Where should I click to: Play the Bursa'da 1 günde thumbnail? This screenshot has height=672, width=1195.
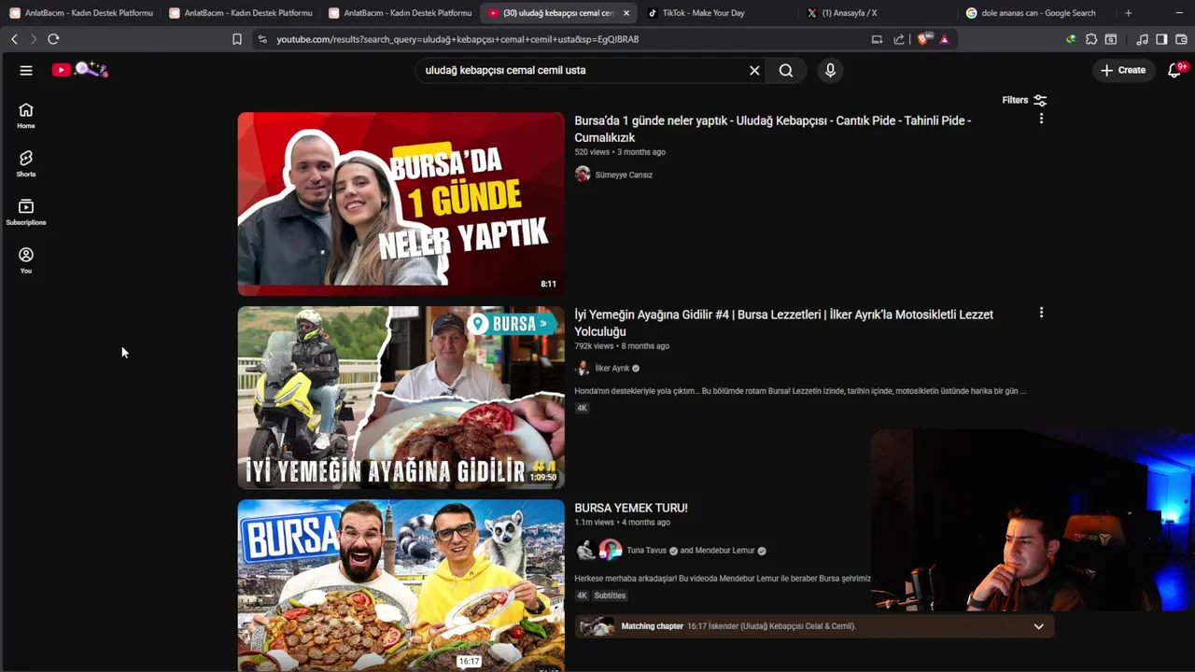click(401, 203)
